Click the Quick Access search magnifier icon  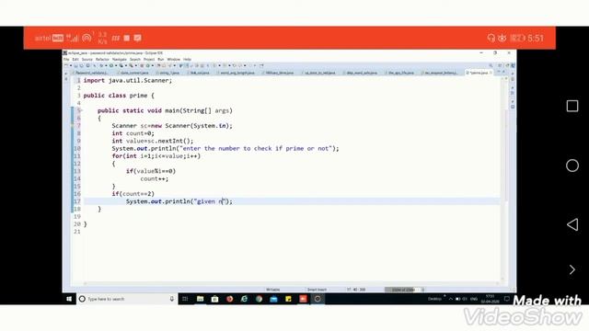pos(491,65)
